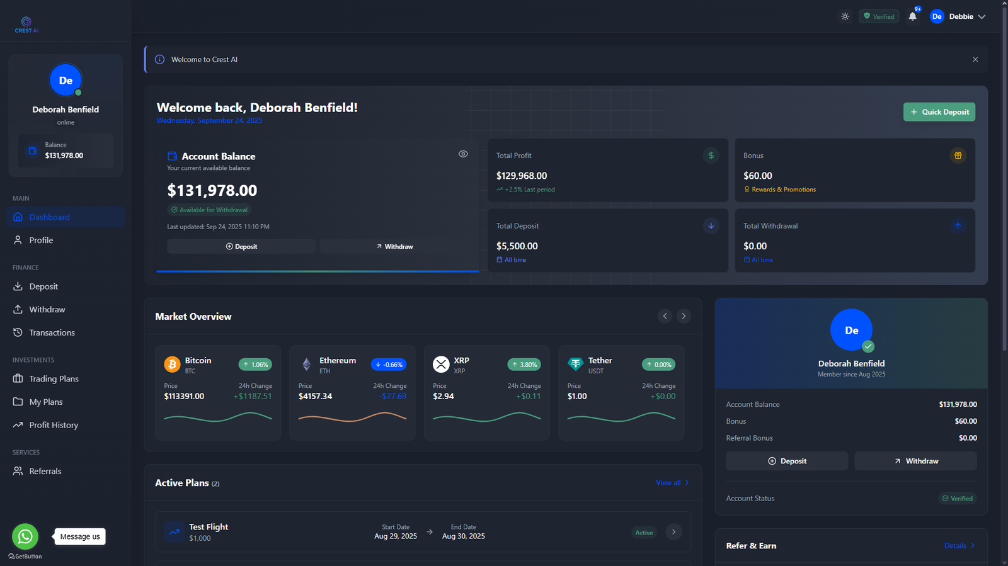
Task: Click the Total Profit dollar icon
Action: (711, 156)
